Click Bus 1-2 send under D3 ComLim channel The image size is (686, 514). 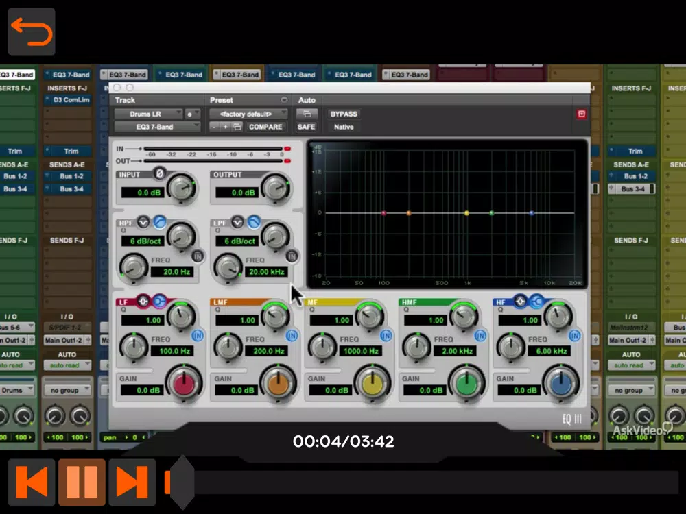coord(68,176)
